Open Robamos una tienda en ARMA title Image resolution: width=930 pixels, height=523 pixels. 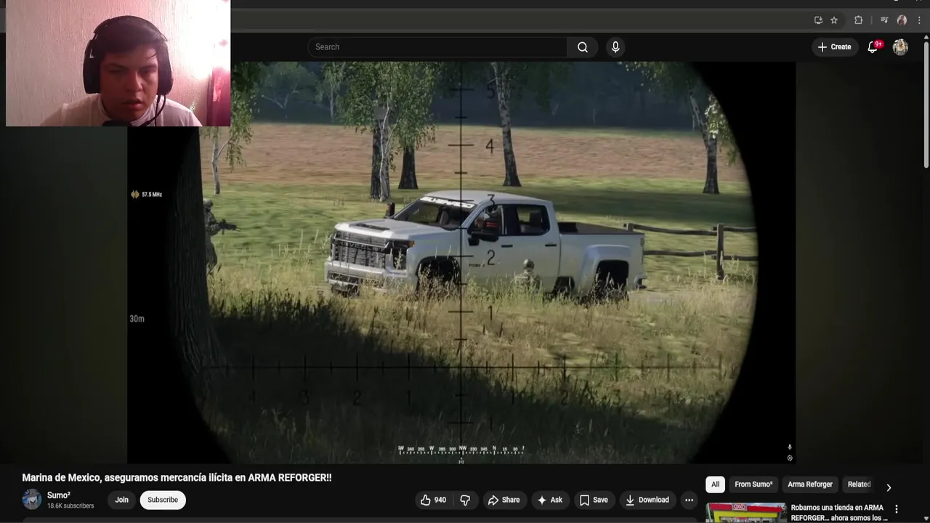pos(839,513)
